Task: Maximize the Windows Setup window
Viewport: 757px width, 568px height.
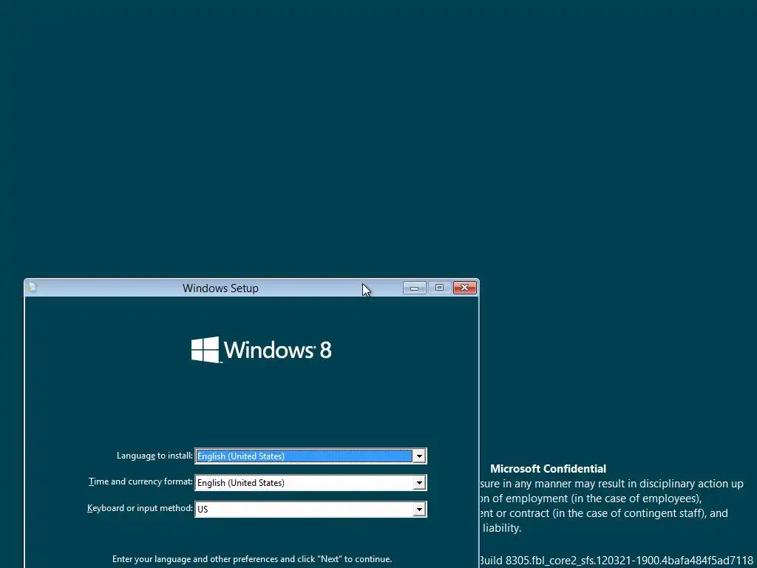Action: click(x=439, y=288)
